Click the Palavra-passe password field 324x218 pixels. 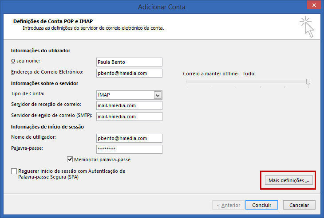point(129,149)
